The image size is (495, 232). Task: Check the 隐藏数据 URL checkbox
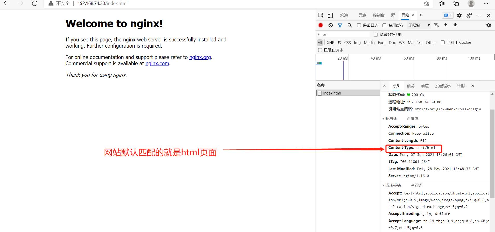click(376, 34)
